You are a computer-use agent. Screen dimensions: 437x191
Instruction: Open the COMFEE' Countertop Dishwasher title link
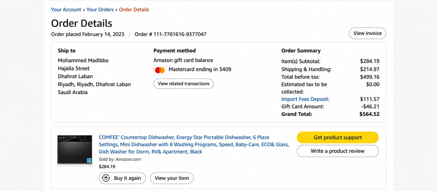pos(194,144)
